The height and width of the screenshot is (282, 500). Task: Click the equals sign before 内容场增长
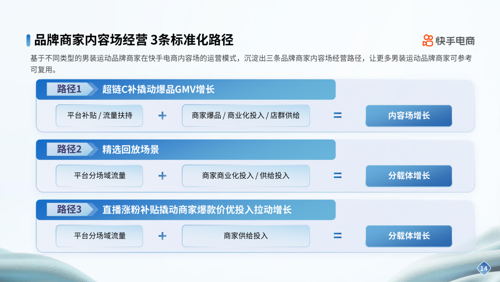pos(338,116)
